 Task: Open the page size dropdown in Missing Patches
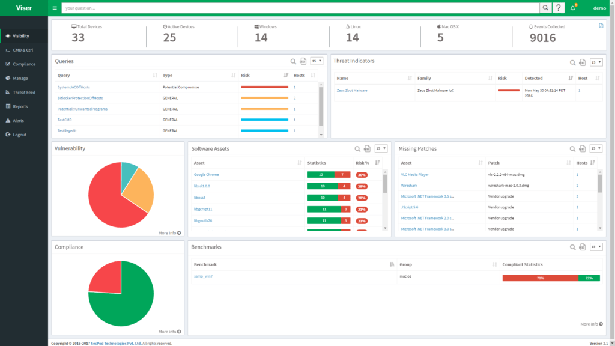pyautogui.click(x=597, y=148)
